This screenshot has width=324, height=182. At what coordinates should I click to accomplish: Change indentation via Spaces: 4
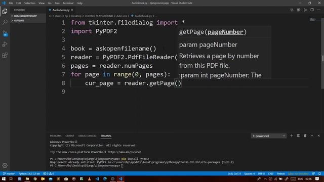(250, 173)
